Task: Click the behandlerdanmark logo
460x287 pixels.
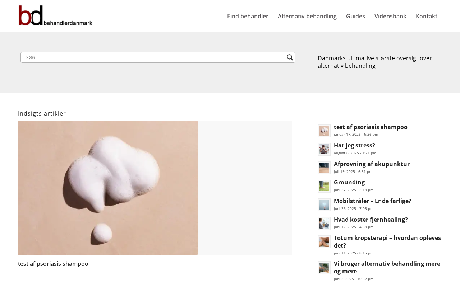Action: (55, 16)
